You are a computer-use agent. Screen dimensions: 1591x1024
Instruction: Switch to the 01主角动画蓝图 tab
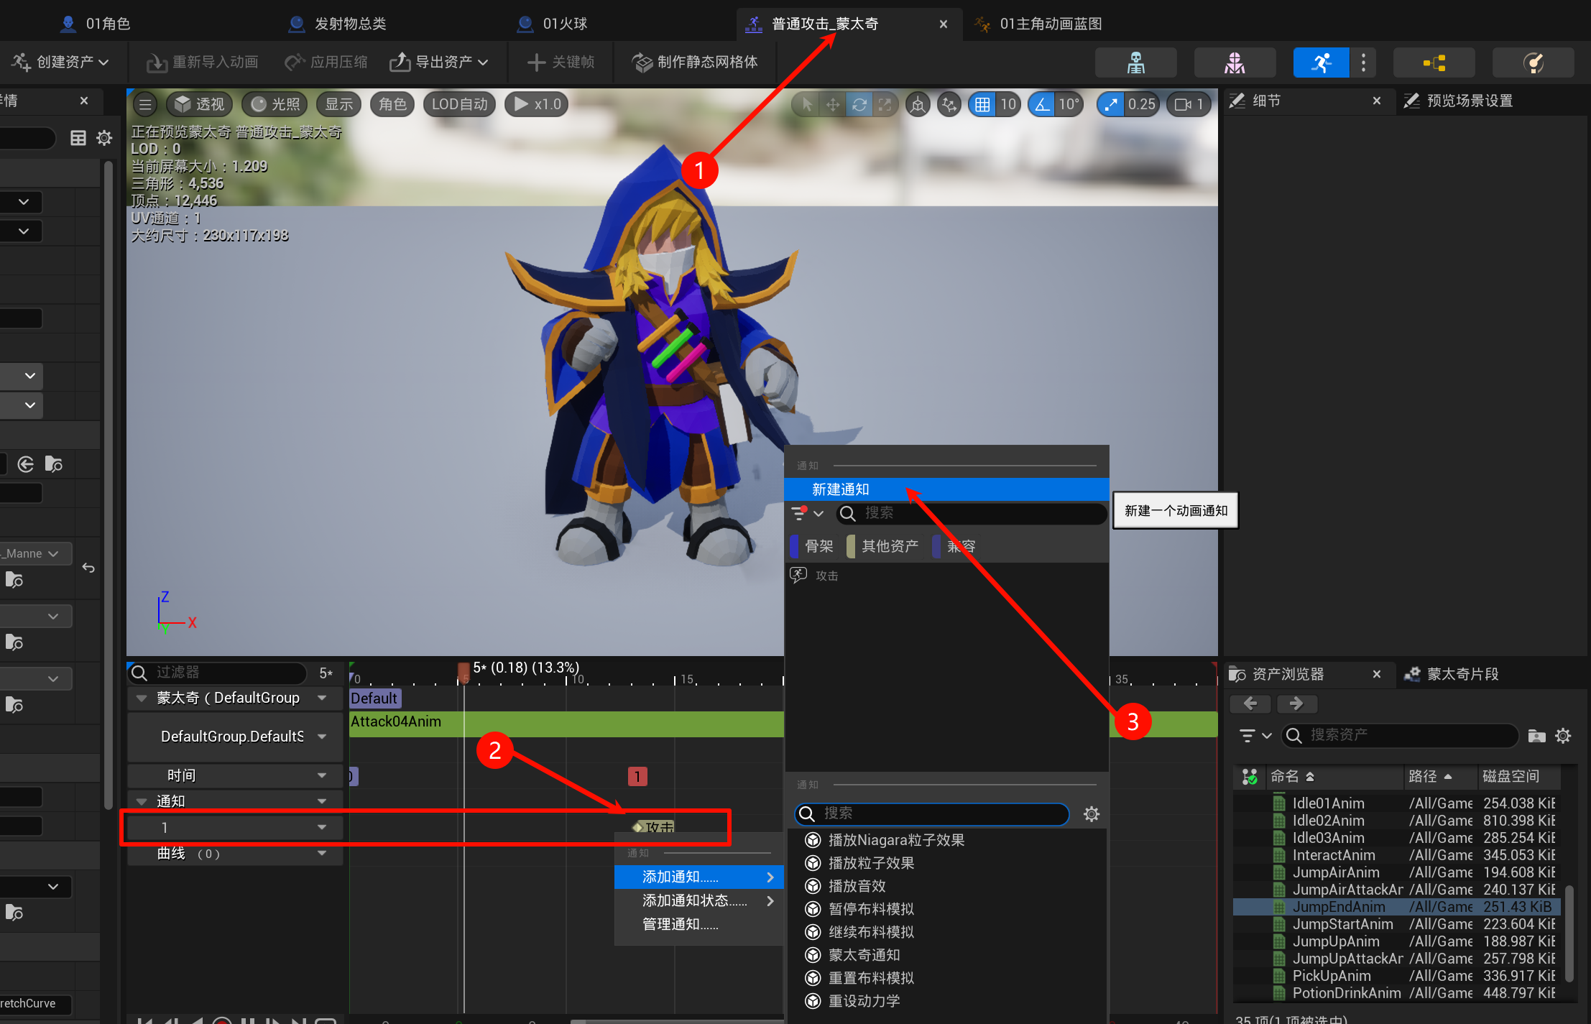click(x=1050, y=24)
